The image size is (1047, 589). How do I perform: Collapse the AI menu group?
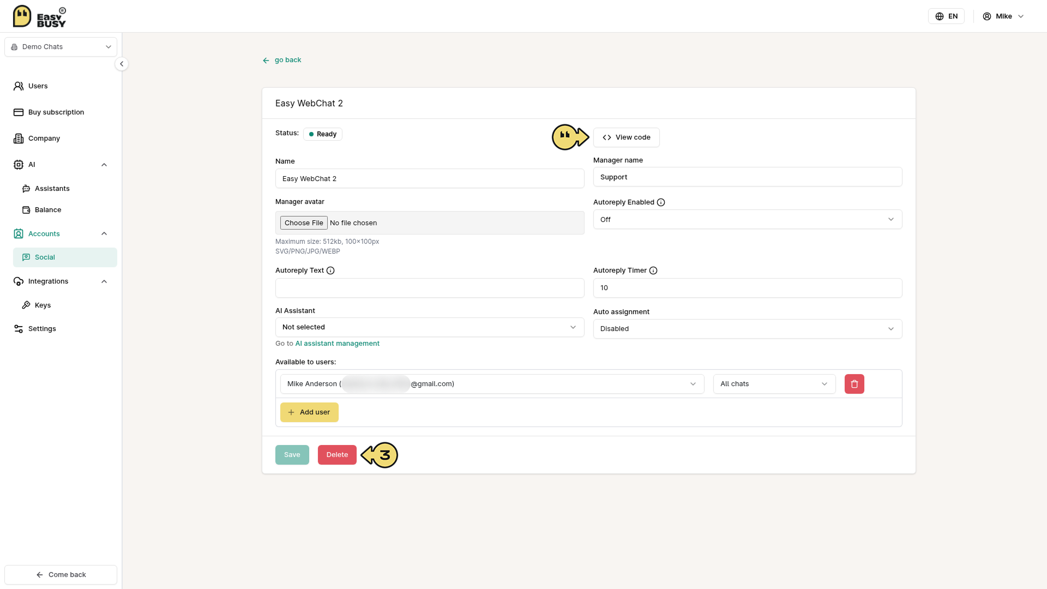click(x=104, y=165)
